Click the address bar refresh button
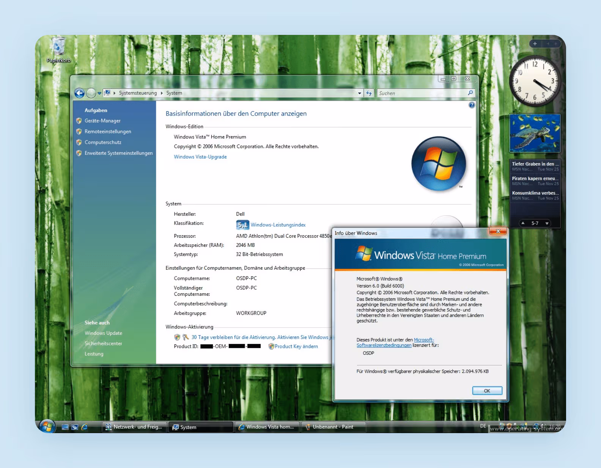 click(369, 93)
